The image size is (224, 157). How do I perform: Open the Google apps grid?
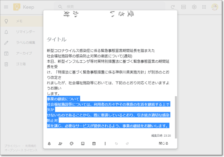204,7
